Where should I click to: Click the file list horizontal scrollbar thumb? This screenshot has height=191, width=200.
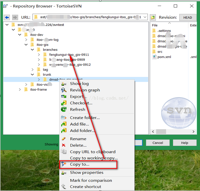pos(161,131)
